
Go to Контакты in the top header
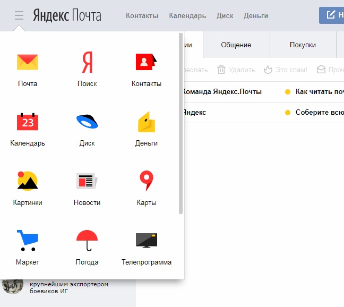pos(142,15)
